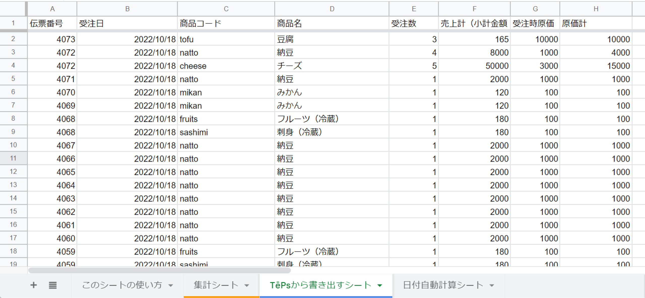645x298 pixels.
Task: Click the add new sheet plus icon
Action: [x=34, y=285]
